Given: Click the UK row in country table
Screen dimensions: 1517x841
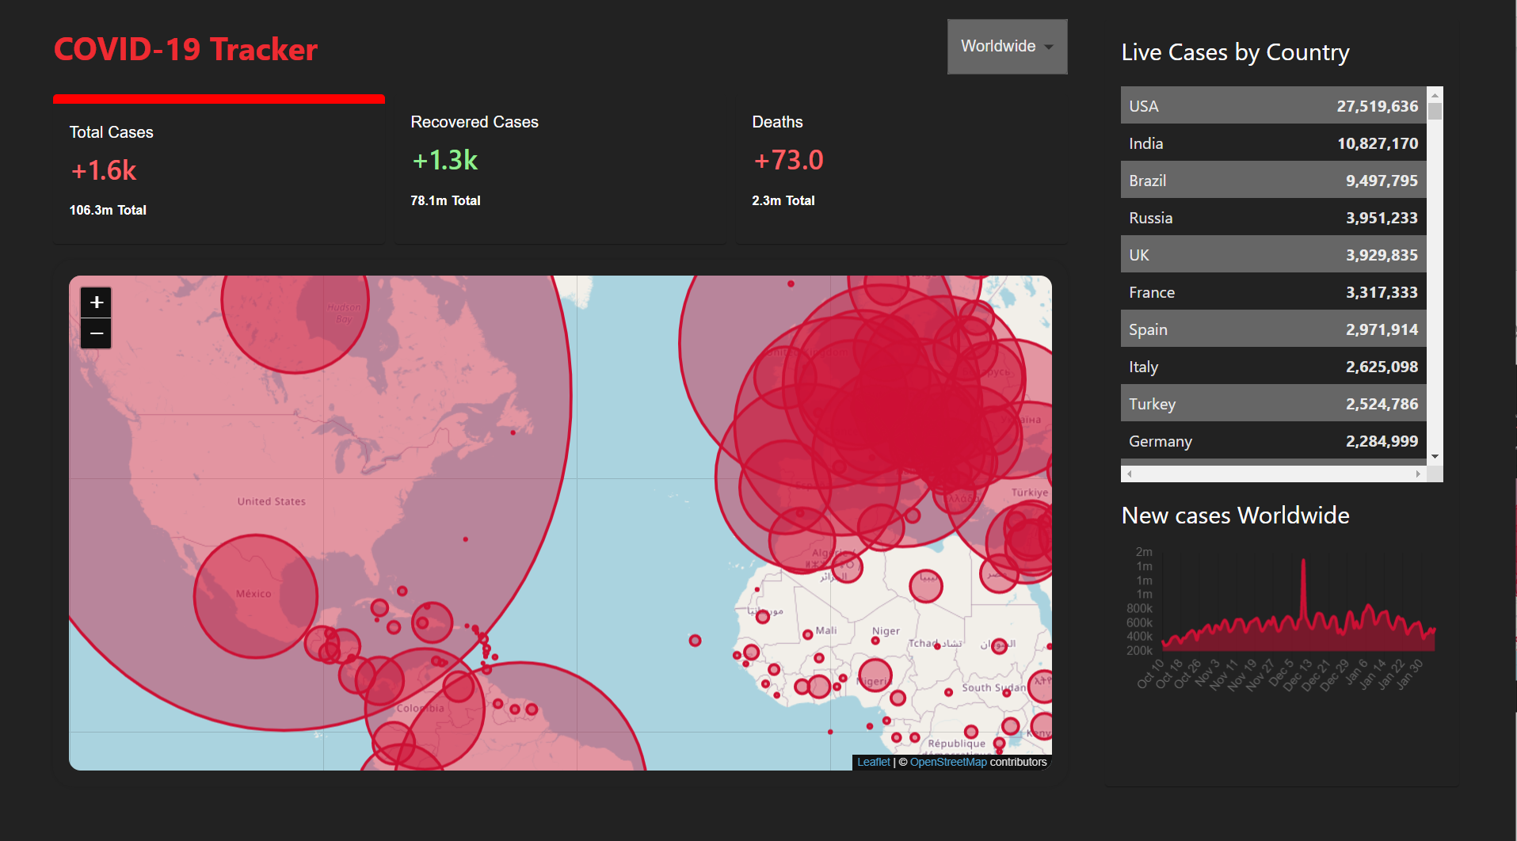Looking at the screenshot, I should click(x=1273, y=254).
